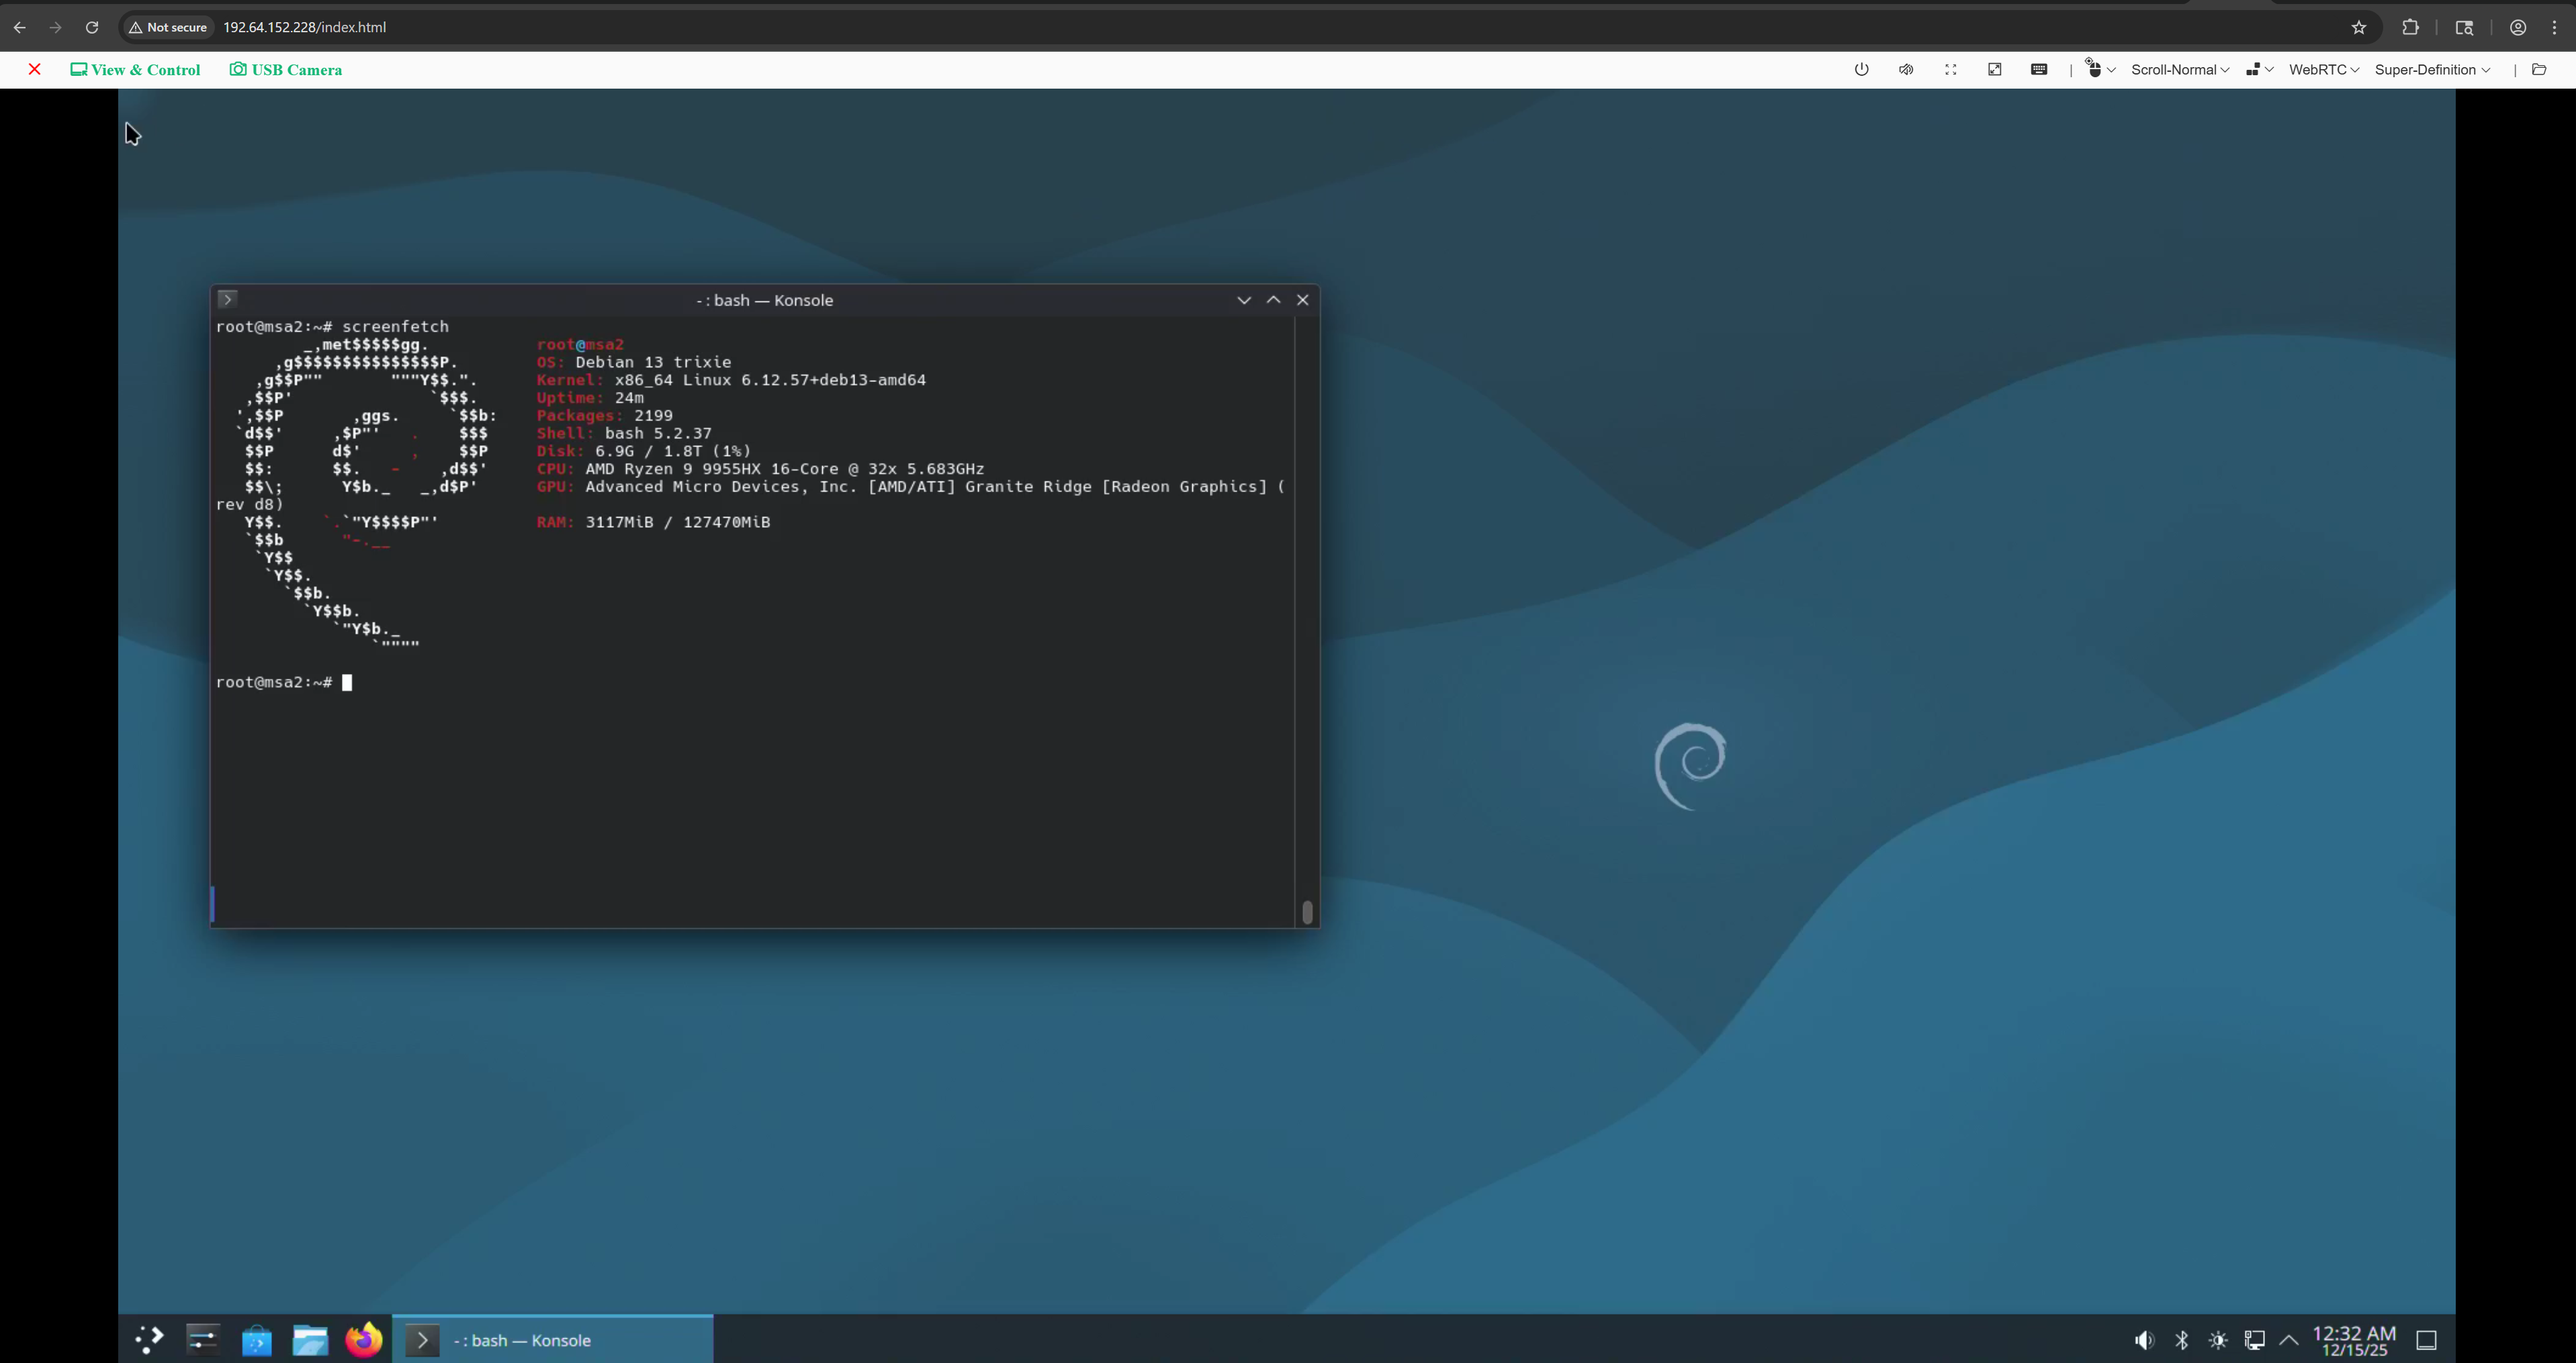The image size is (2576, 1363).
Task: Click the bash Konsole taskbar entry
Action: [552, 1340]
